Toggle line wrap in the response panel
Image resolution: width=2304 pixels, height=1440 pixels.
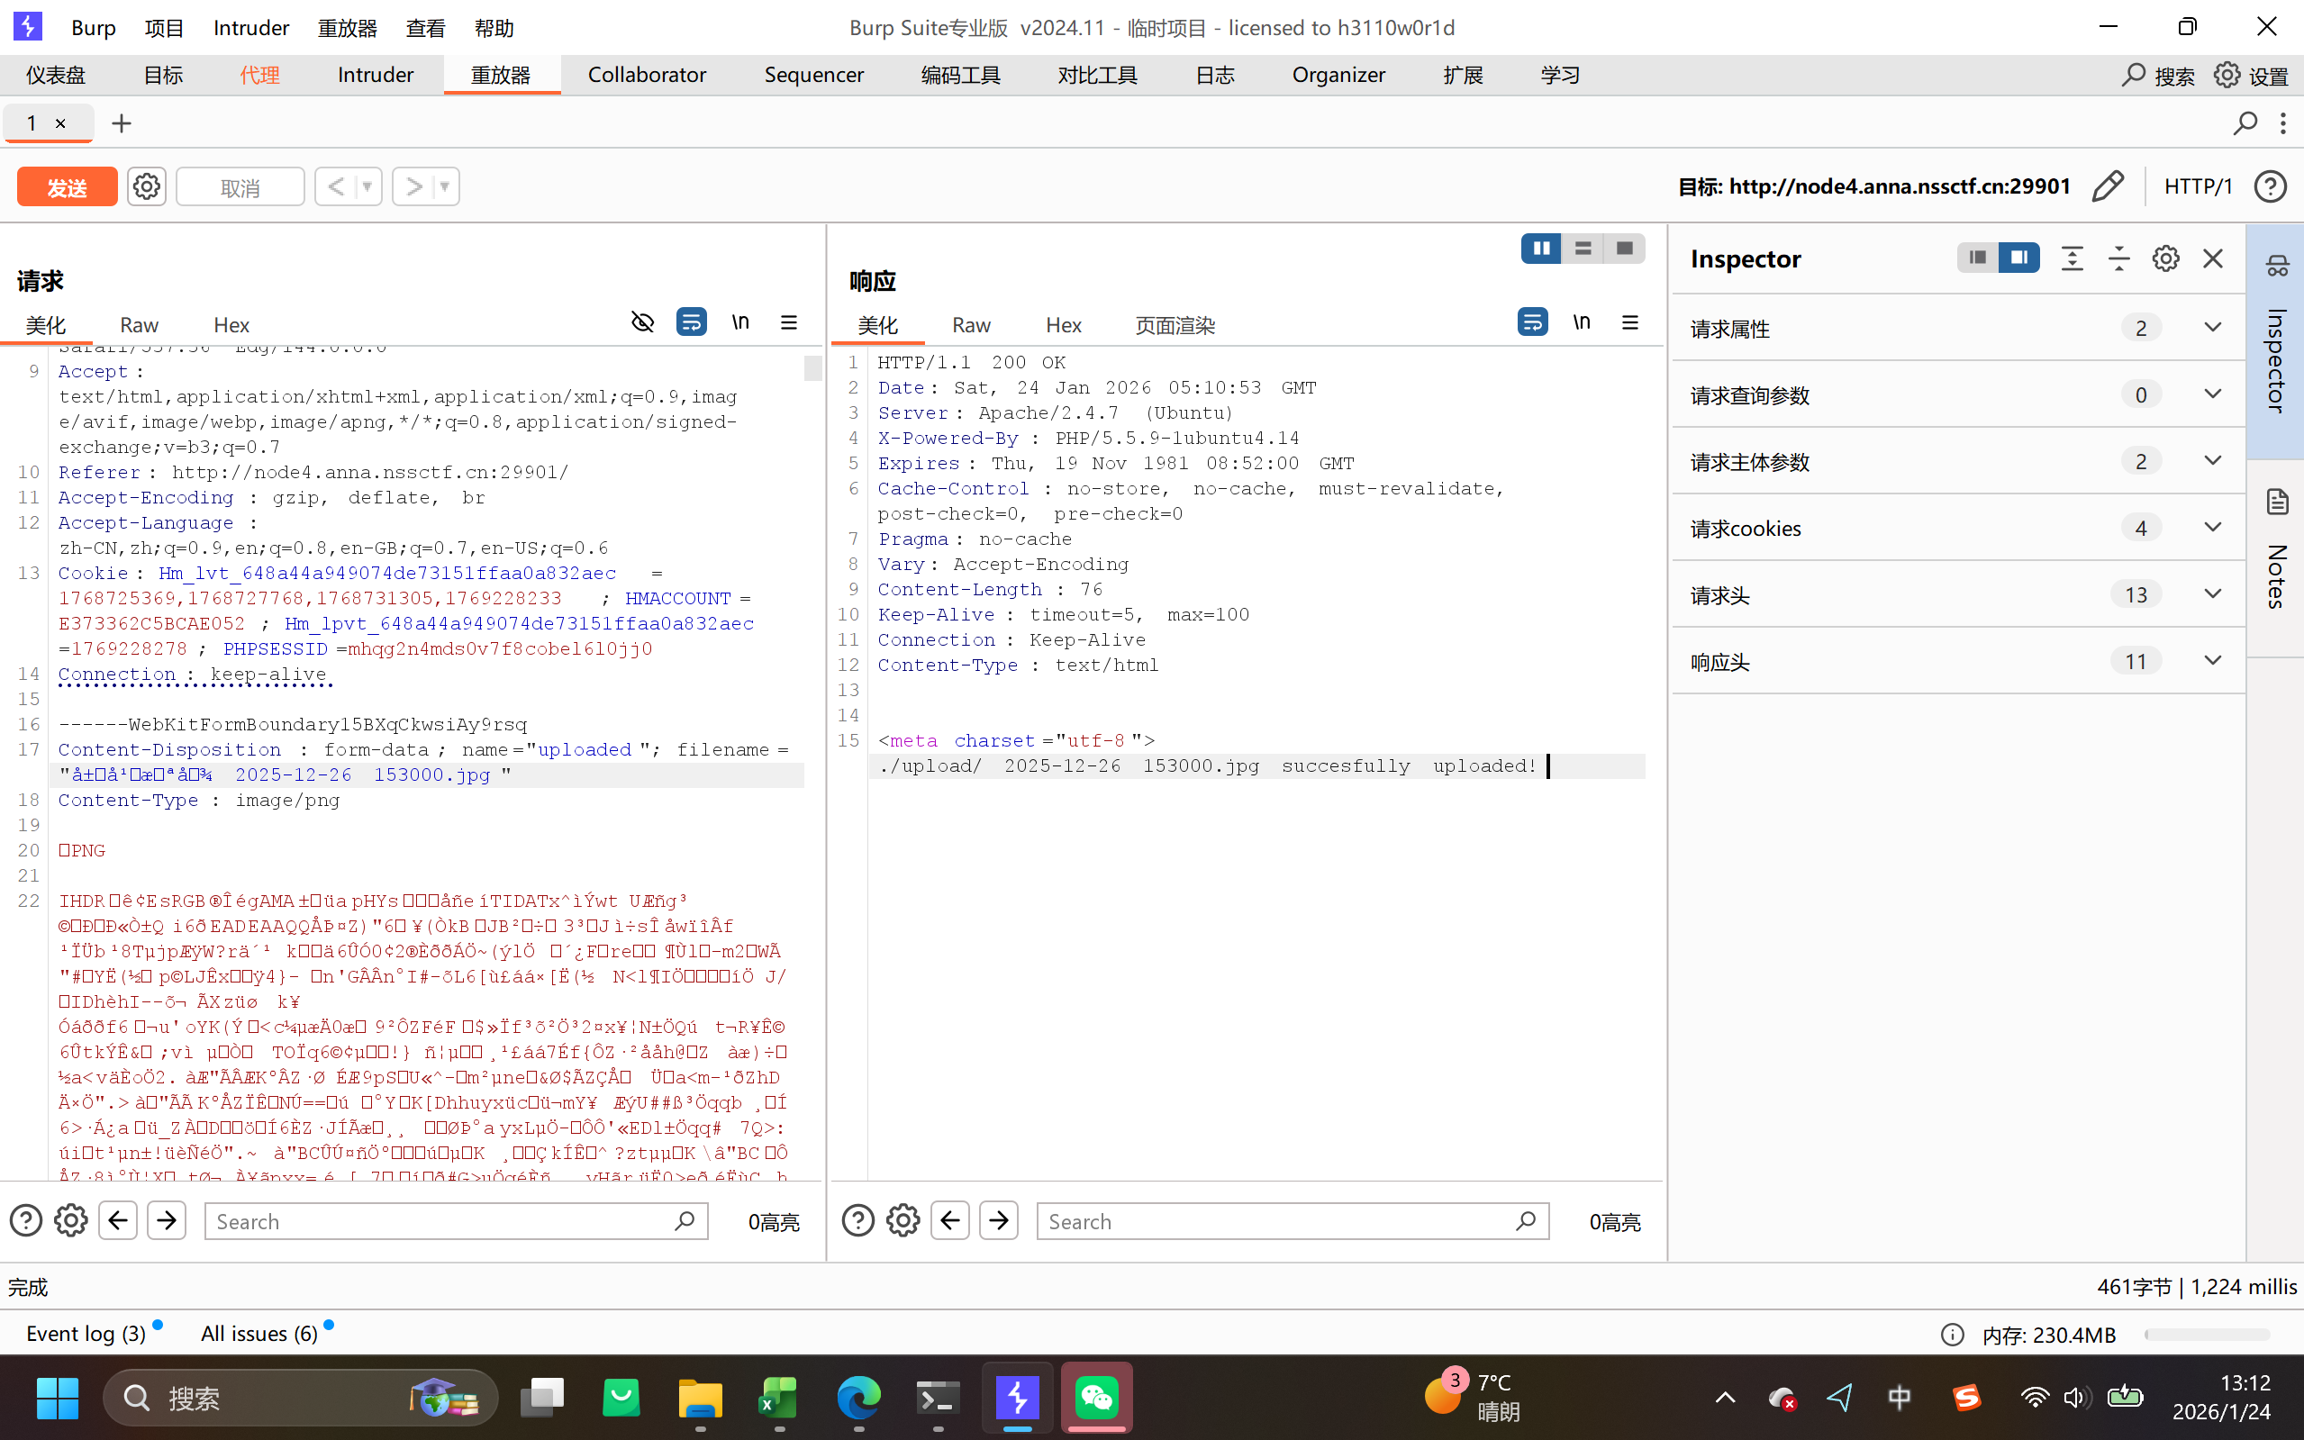pyautogui.click(x=1531, y=323)
